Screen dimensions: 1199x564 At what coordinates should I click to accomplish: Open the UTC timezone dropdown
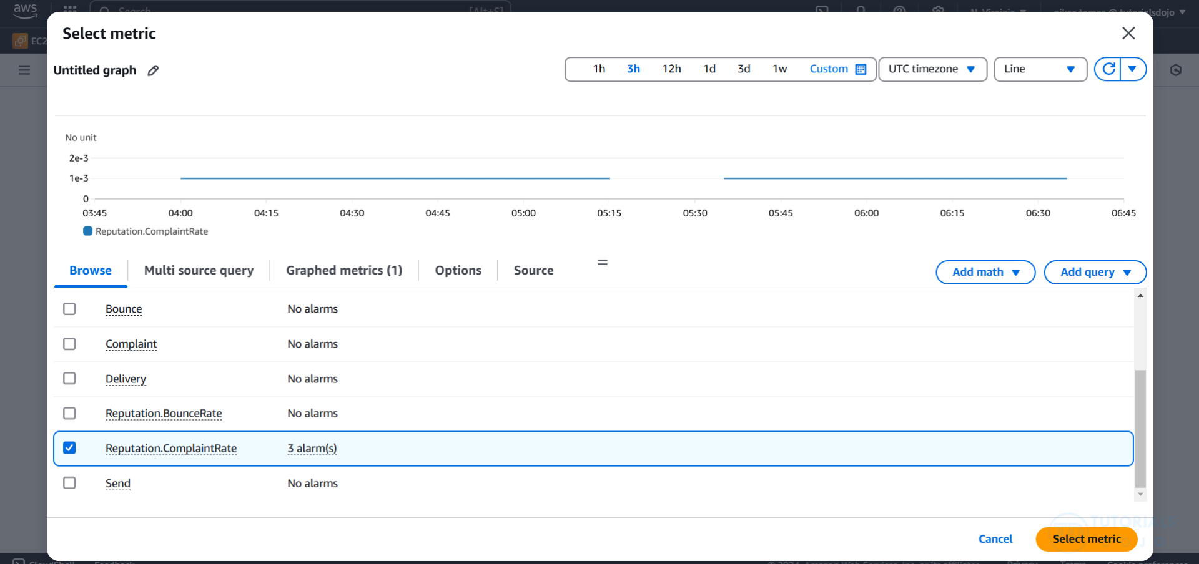point(932,69)
